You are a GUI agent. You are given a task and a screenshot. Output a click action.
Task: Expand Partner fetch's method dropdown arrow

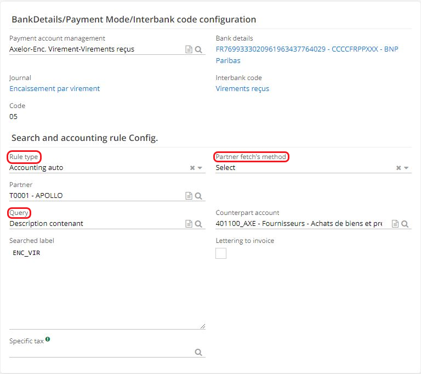pyautogui.click(x=406, y=168)
